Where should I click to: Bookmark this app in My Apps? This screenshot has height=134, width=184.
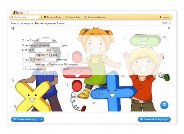[154, 119]
